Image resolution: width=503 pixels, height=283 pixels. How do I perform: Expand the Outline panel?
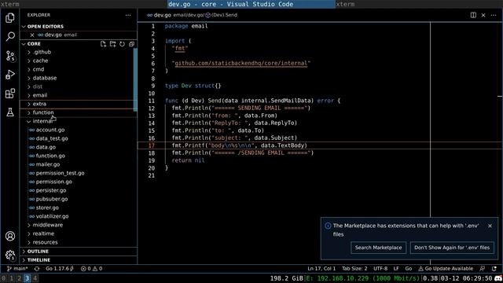(79, 252)
